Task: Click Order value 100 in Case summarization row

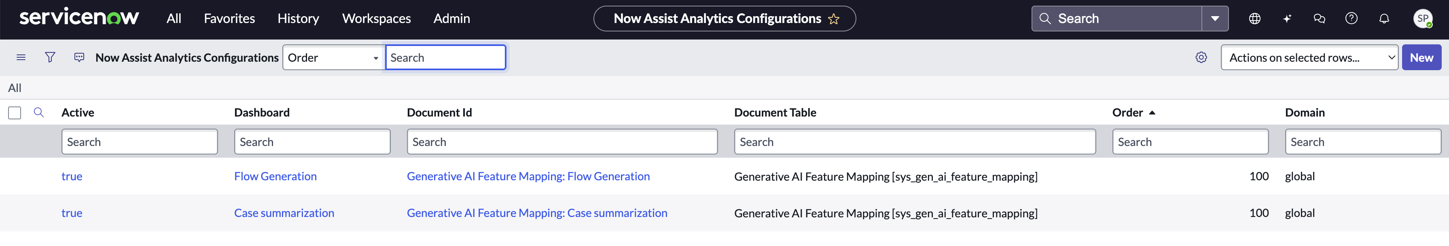Action: [x=1259, y=213]
